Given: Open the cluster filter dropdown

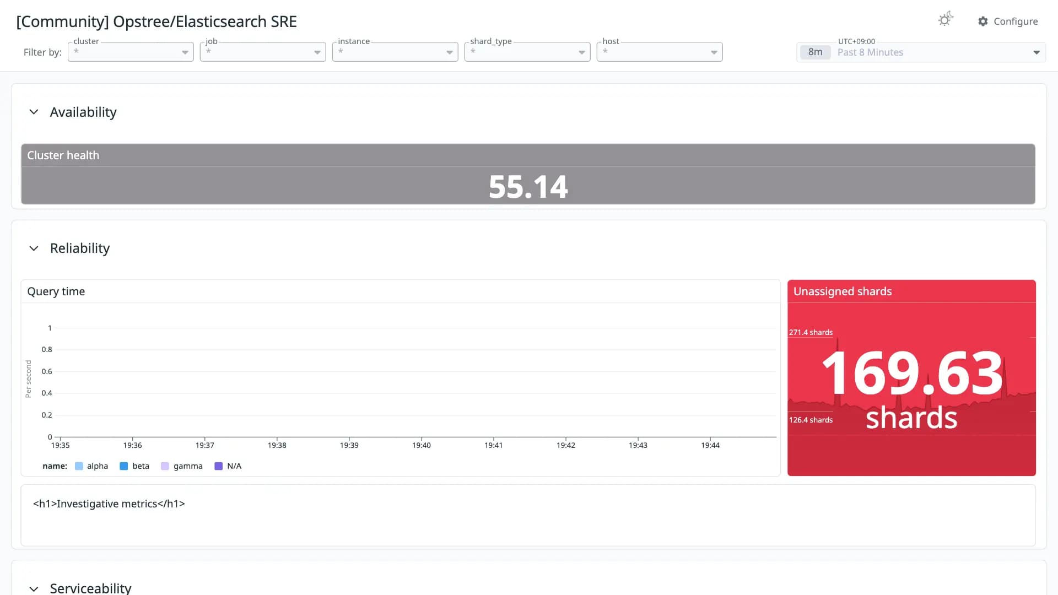Looking at the screenshot, I should [131, 52].
